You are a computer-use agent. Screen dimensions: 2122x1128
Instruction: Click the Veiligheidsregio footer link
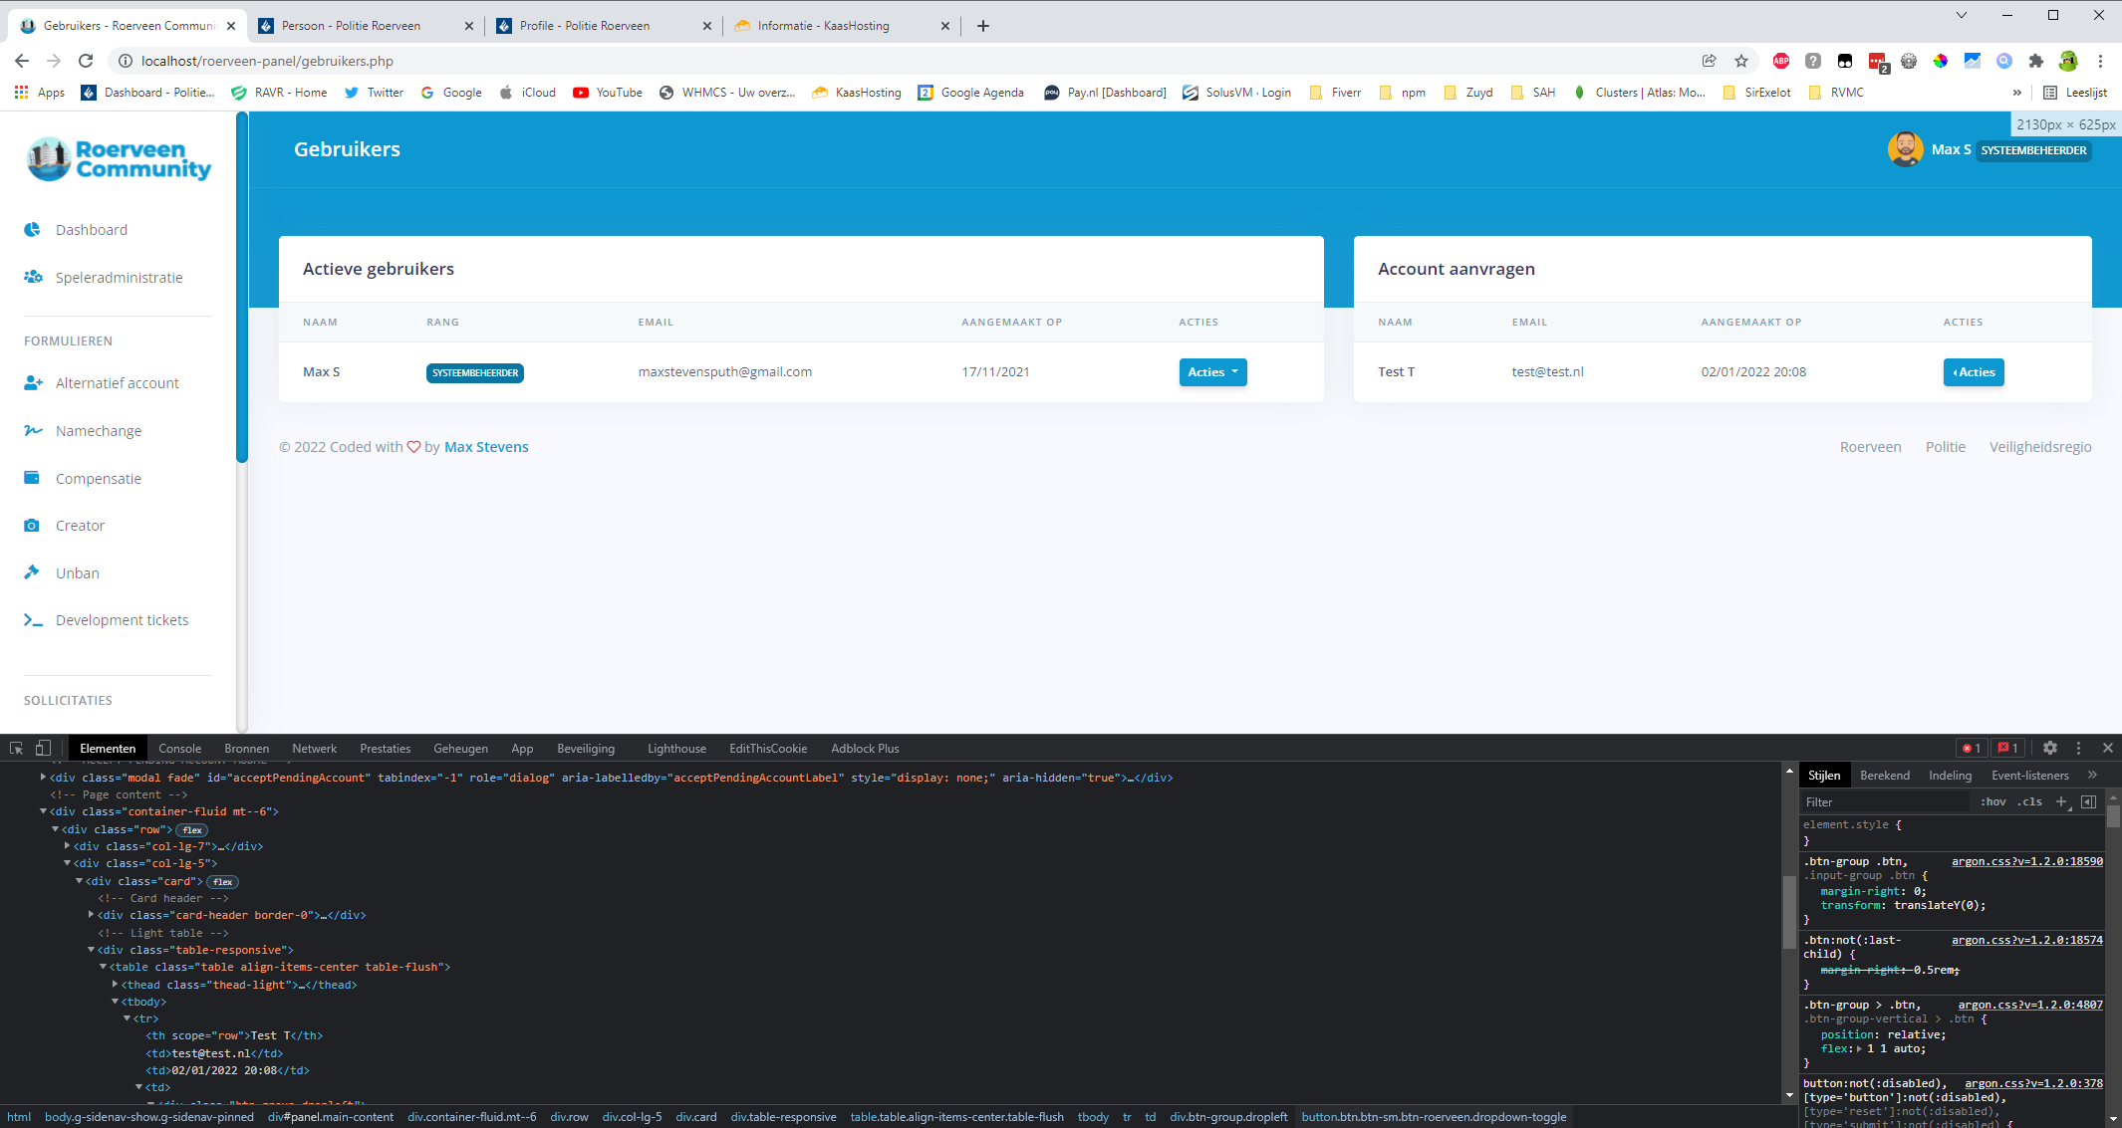tap(2039, 447)
